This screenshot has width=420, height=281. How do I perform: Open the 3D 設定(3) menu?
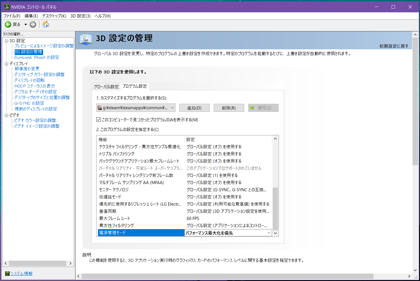(x=80, y=16)
